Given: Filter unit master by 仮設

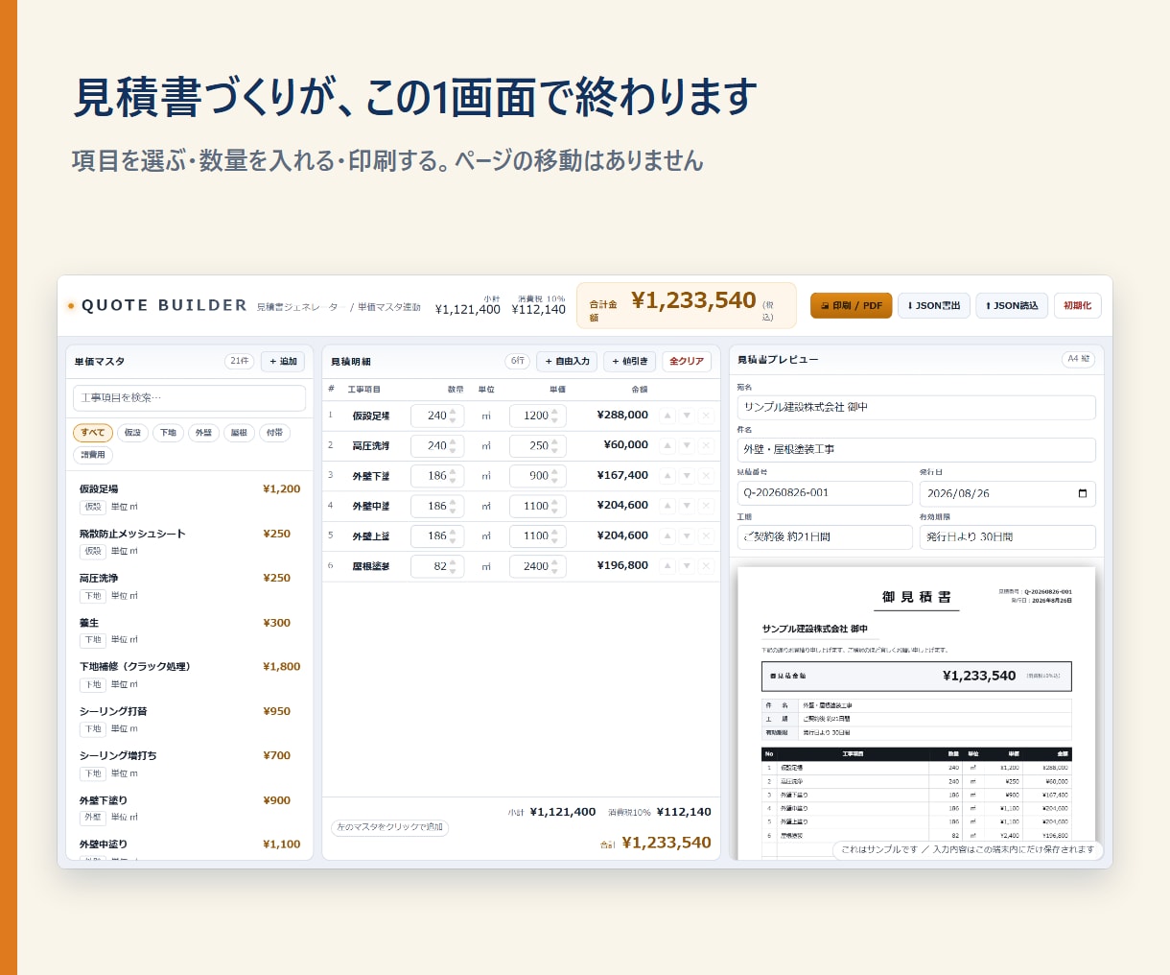Looking at the screenshot, I should [x=132, y=433].
